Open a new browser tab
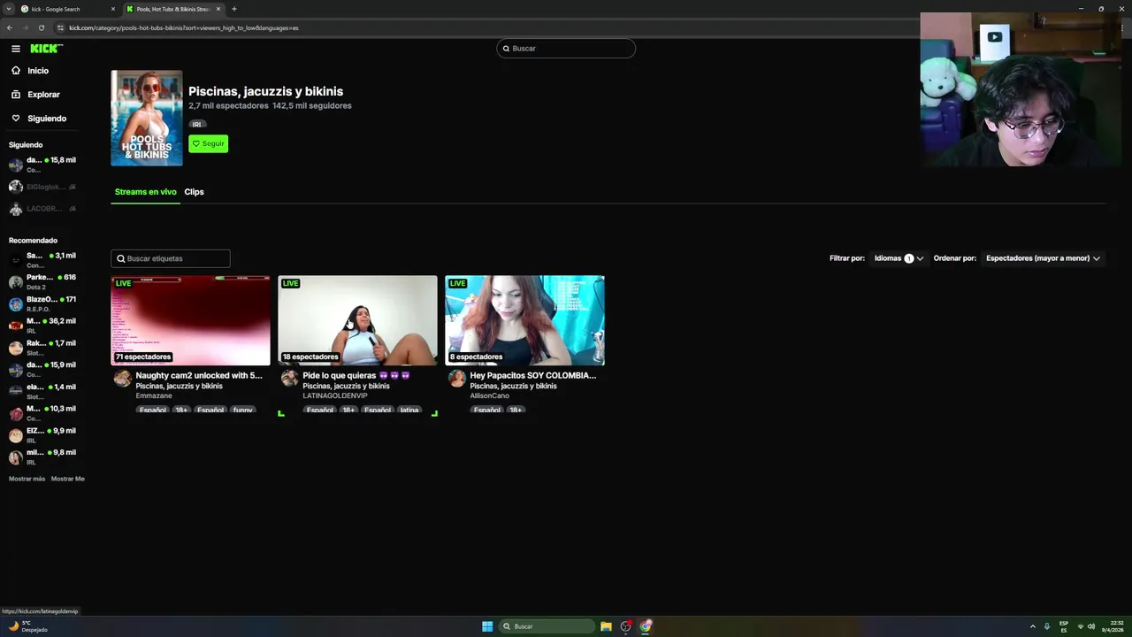1132x637 pixels. point(233,9)
